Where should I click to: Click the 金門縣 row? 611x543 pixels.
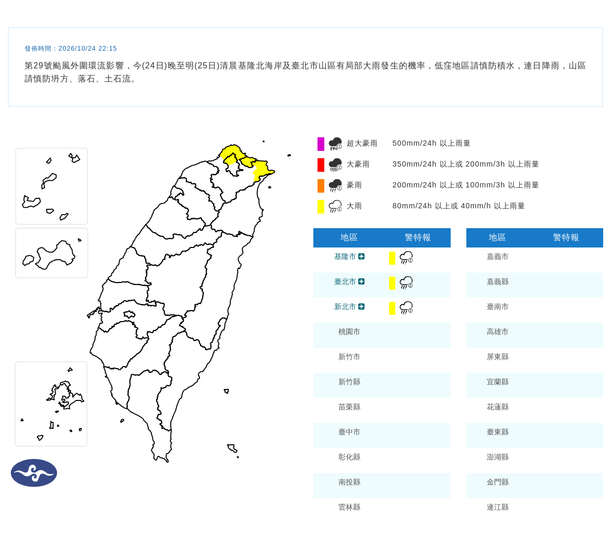click(535, 486)
